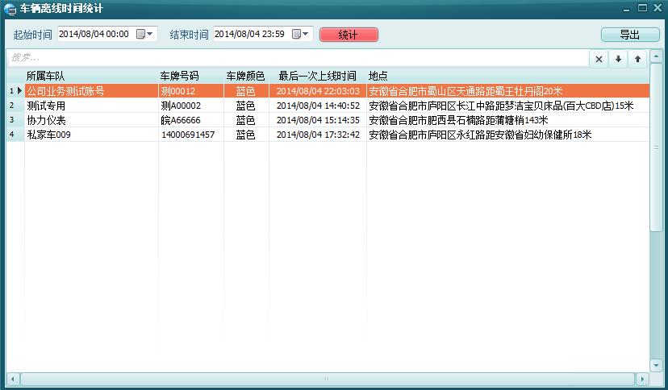This screenshot has height=390, width=668.
Task: Click the vertical scrollbar down arrow
Action: [656, 365]
